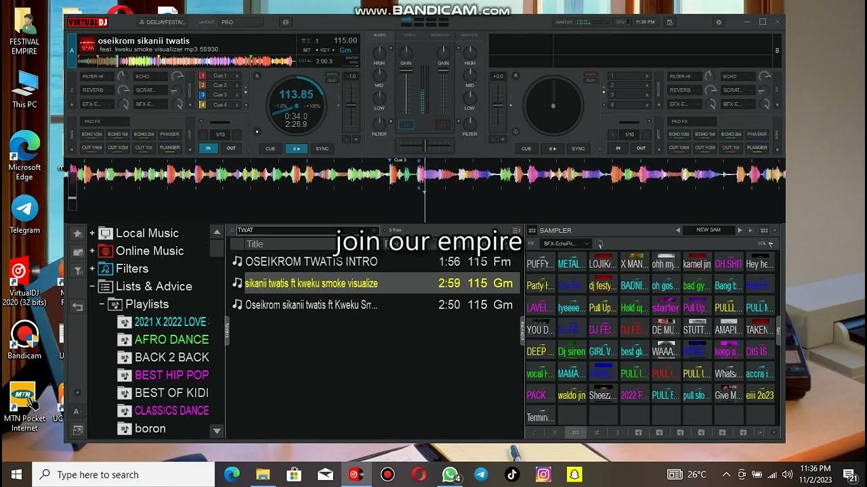This screenshot has width=867, height=487.
Task: Nudge deck A pitch with minus button
Action: point(346,139)
